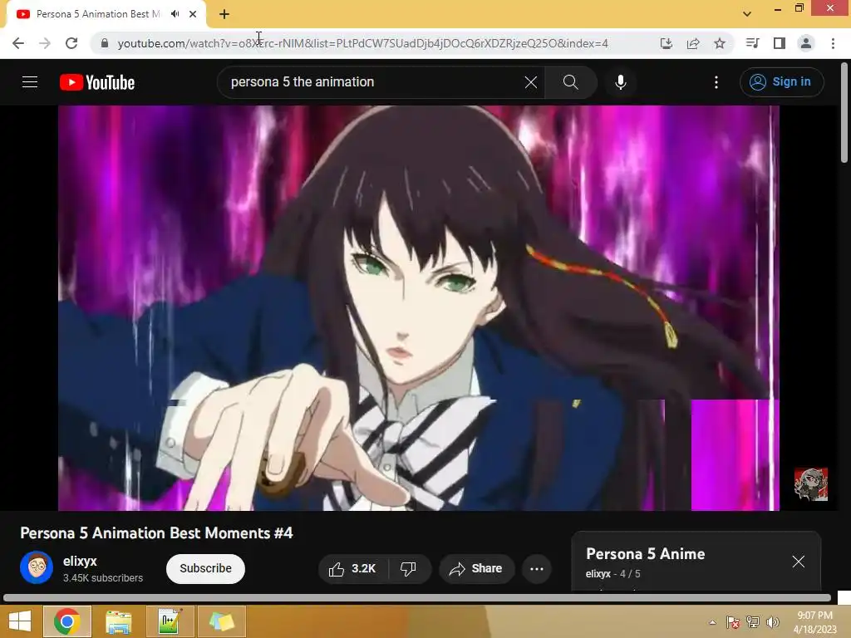The image size is (851, 638).
Task: Open the YouTube hamburger guide menu
Action: [30, 82]
